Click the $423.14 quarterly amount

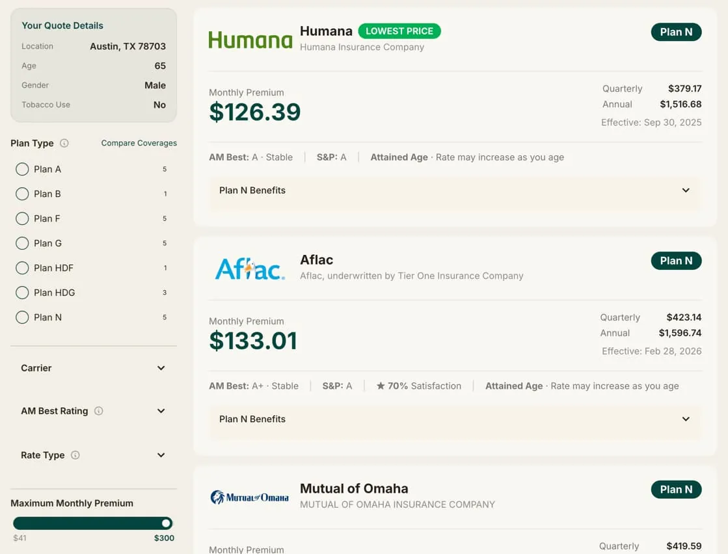click(x=684, y=317)
